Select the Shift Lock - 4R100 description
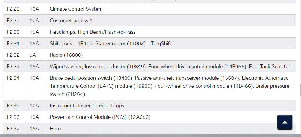The image size is (301, 137). 110,44
